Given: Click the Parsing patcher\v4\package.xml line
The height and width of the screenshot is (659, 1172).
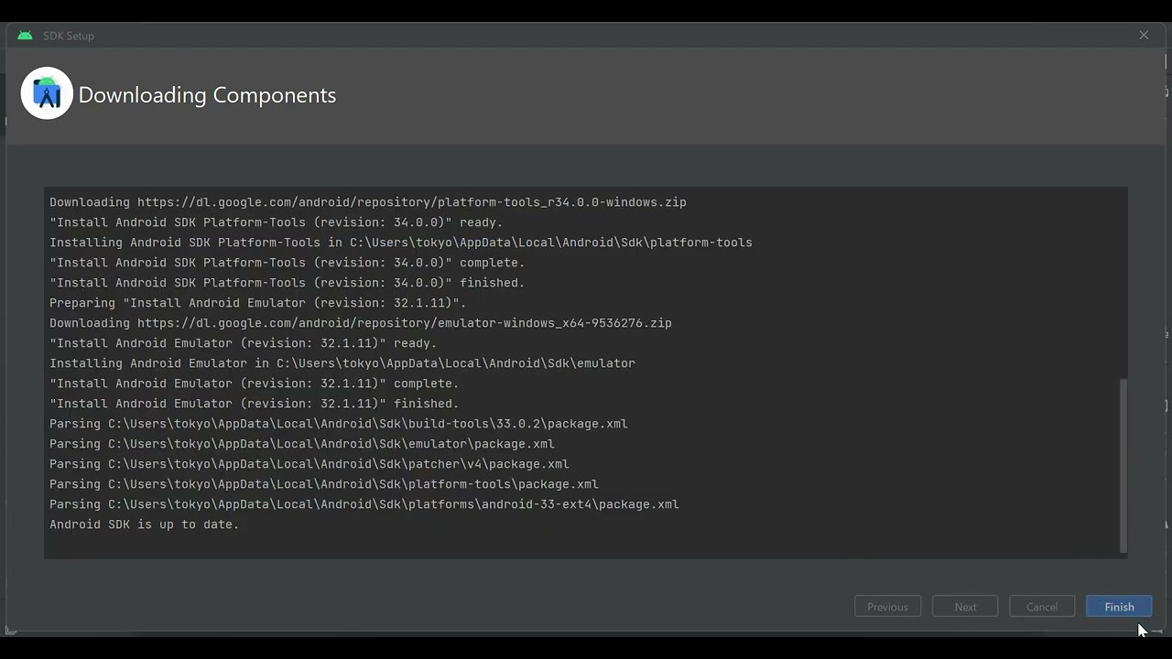Looking at the screenshot, I should pos(309,464).
